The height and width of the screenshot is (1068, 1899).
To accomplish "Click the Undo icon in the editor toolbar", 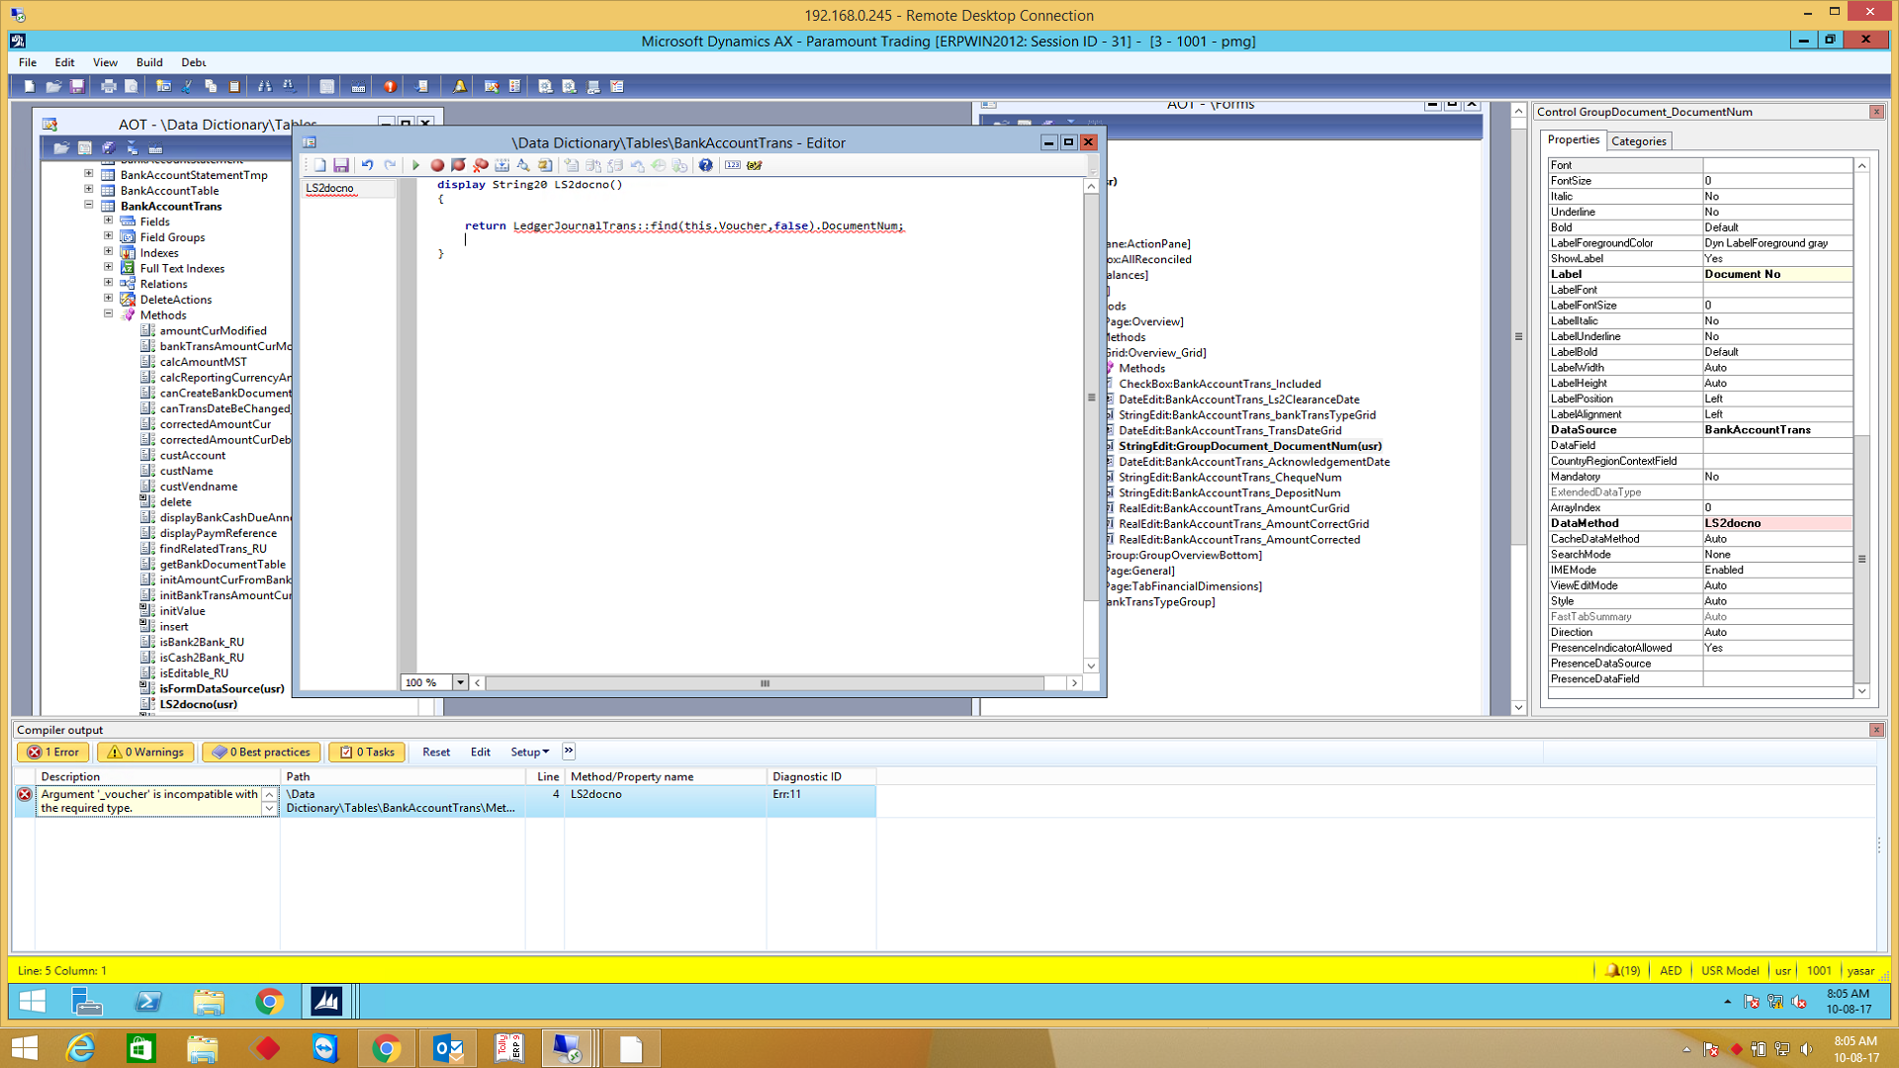I will [x=367, y=165].
